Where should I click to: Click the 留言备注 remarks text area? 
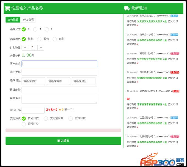[59, 99]
